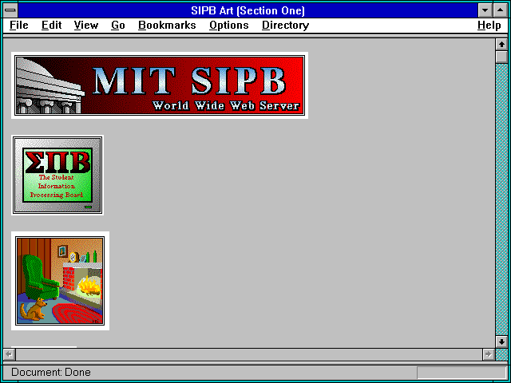Click the fireplace and dog room picture

point(60,281)
